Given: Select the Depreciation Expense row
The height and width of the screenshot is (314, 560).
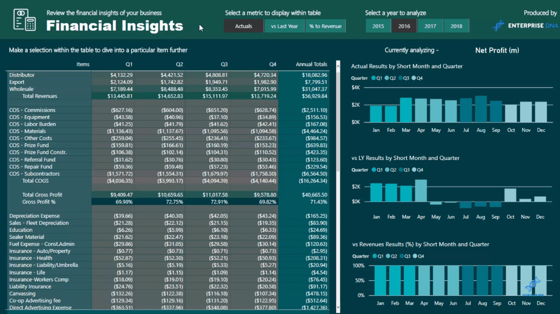Looking at the screenshot, I should (168, 216).
